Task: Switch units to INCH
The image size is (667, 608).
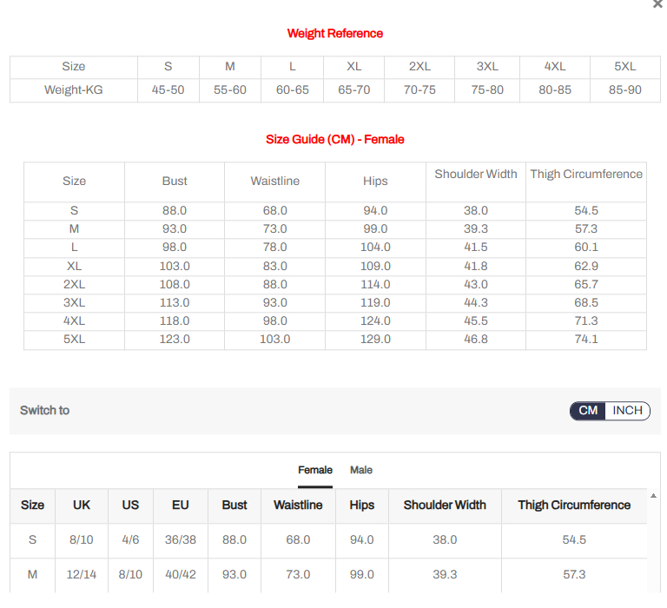Action: tap(628, 411)
